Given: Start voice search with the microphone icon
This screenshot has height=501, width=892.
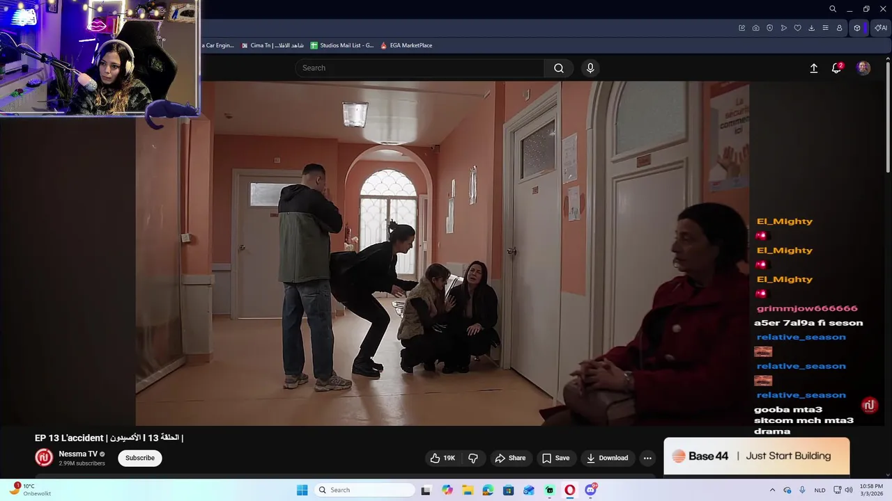Looking at the screenshot, I should pos(590,68).
